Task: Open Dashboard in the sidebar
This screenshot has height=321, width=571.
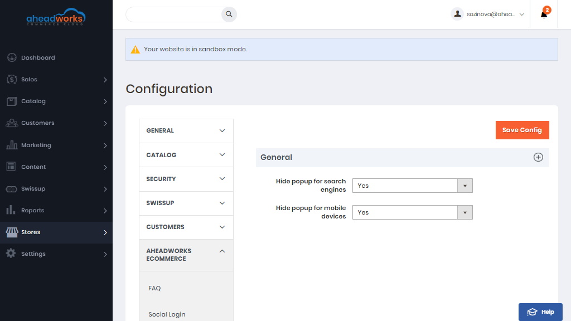Action: point(56,57)
